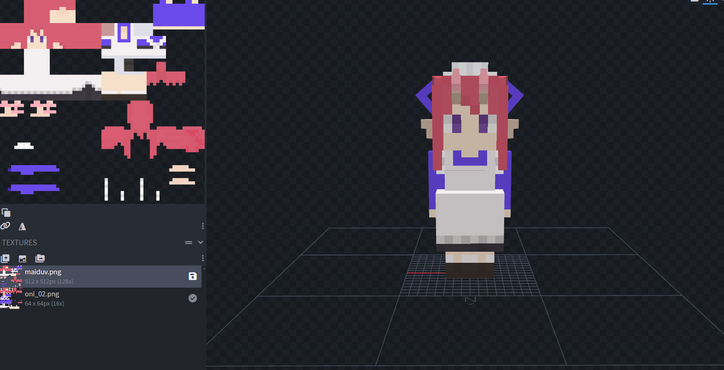Click the oni_02.png file name
This screenshot has height=370, width=724.
pos(42,294)
